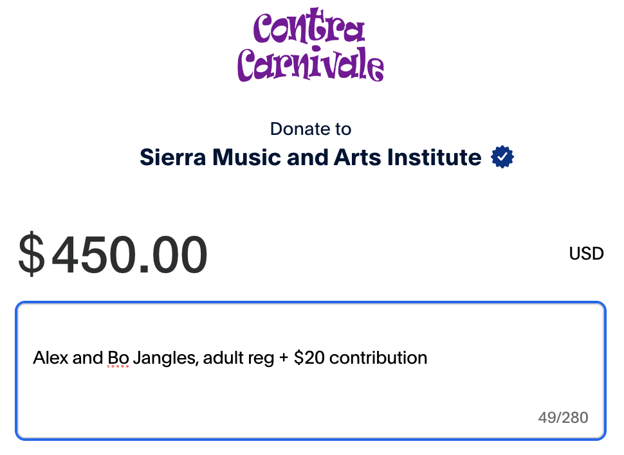Image resolution: width=624 pixels, height=455 pixels.
Task: Click the word "Carnivale" in the logo
Action: (x=311, y=64)
